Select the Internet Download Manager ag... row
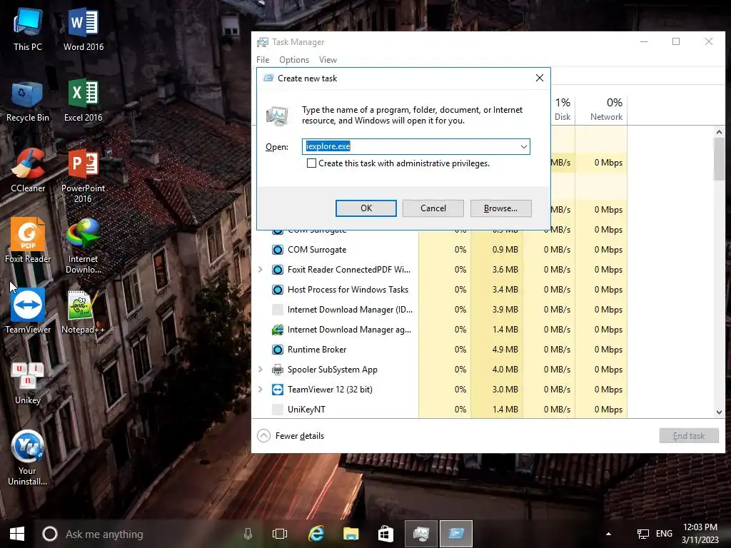Viewport: 731px width, 548px height. pos(440,330)
